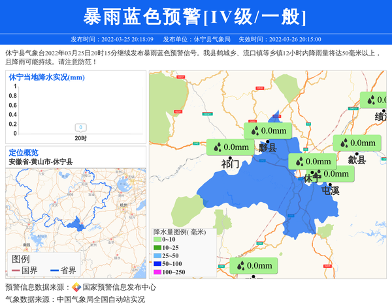
Task: Click the 暴雨蓝色预警 title banner
Action: tap(195, 16)
